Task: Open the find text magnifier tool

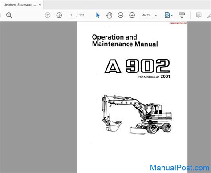Action: 9,15
